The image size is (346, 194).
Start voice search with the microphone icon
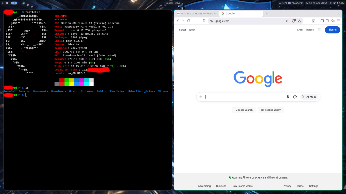(x=288, y=97)
